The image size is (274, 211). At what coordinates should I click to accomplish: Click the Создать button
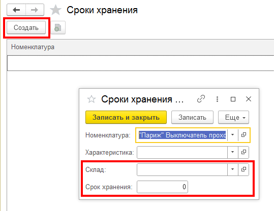click(x=26, y=27)
